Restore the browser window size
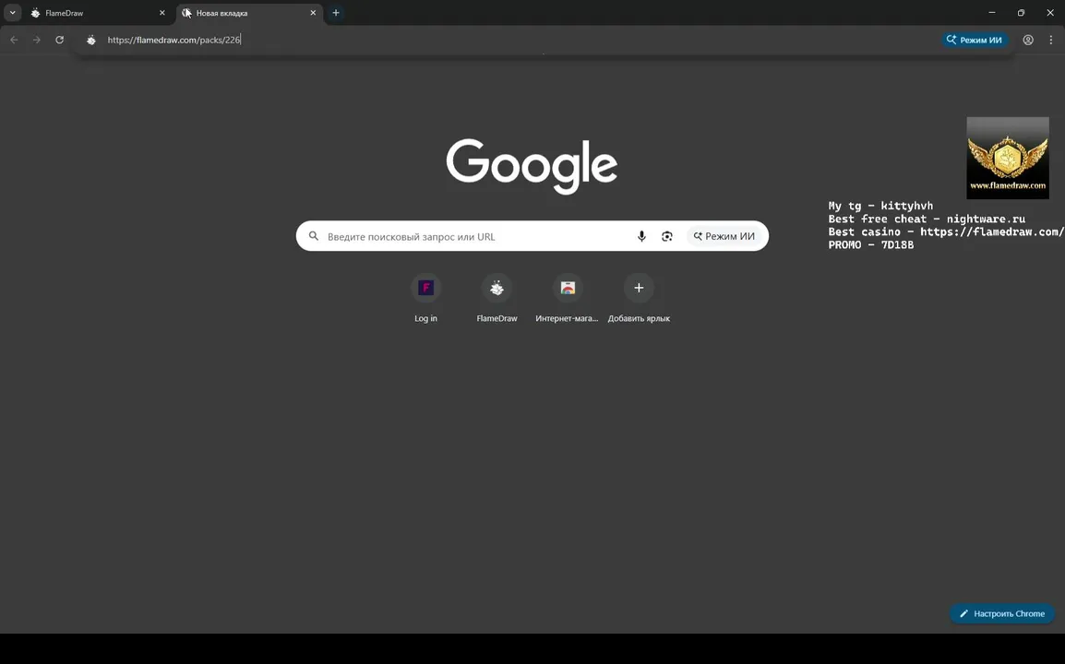 pos(1021,12)
